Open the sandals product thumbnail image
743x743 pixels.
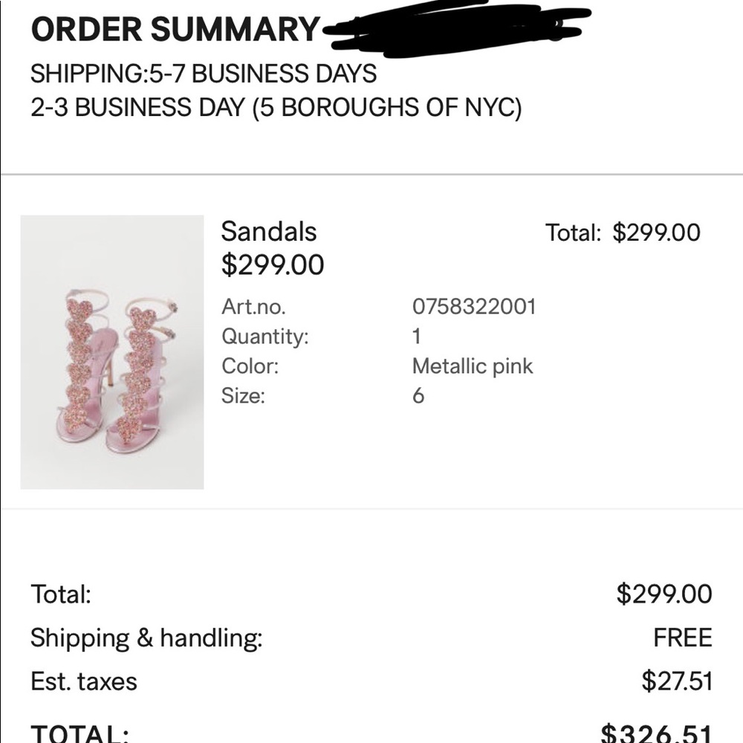(112, 352)
